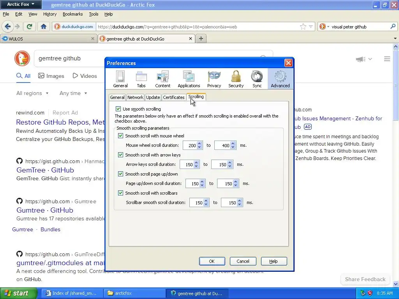Click the page vertical scrollbar down arrow
Image resolution: width=399 pixels, height=299 pixels.
point(396,284)
